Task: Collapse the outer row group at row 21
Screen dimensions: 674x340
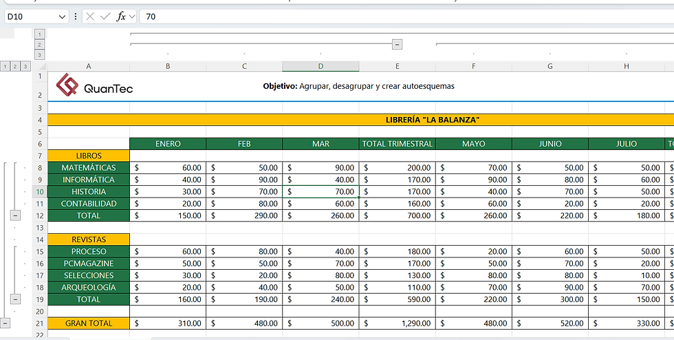Action: tap(5, 323)
